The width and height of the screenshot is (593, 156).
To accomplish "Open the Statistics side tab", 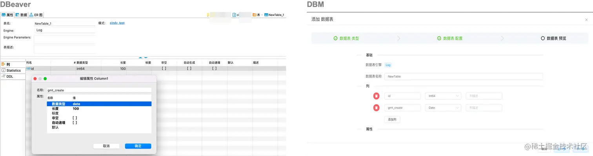I will click(13, 71).
